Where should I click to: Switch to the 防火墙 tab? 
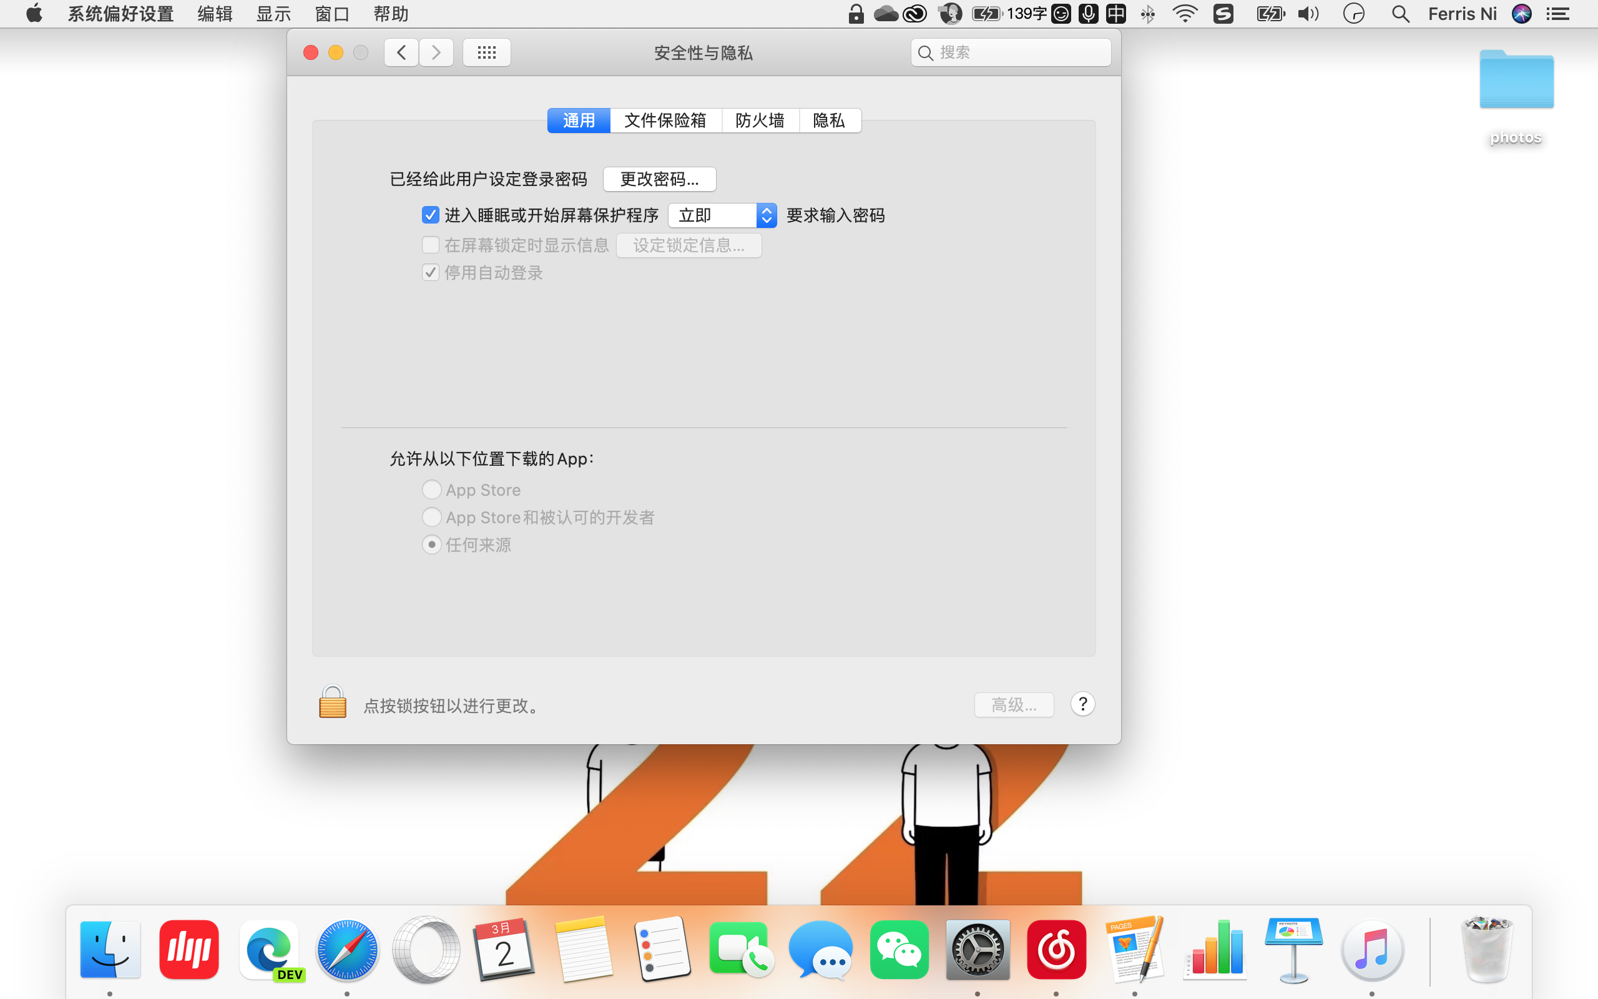(x=760, y=121)
